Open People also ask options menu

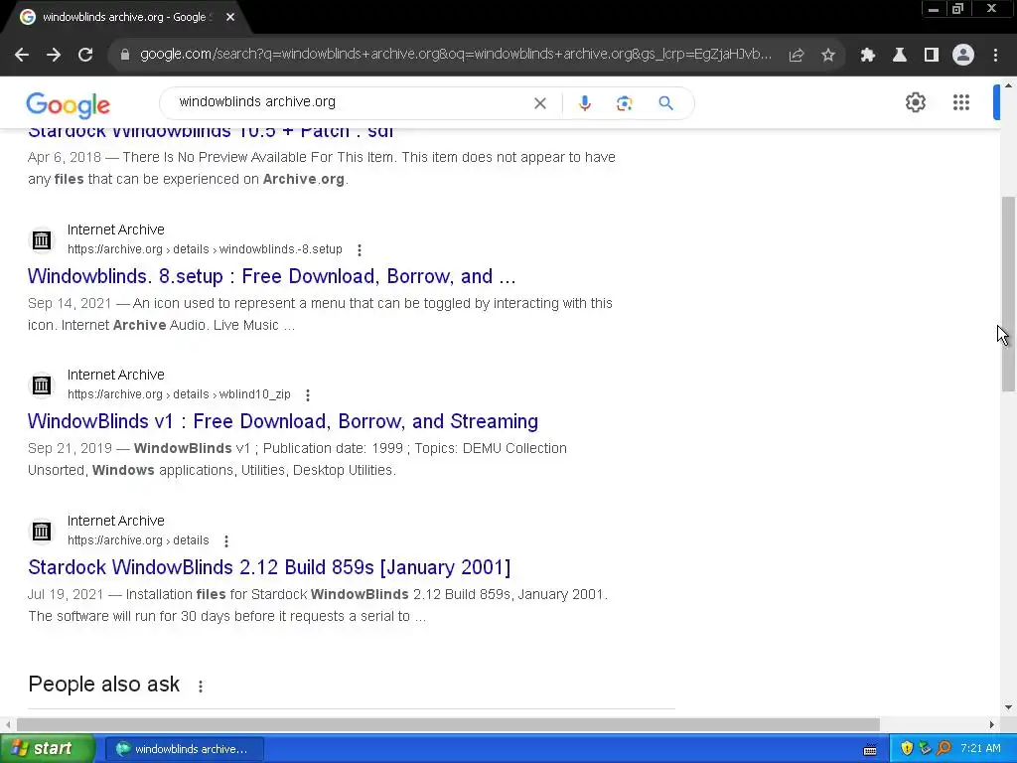(x=201, y=686)
